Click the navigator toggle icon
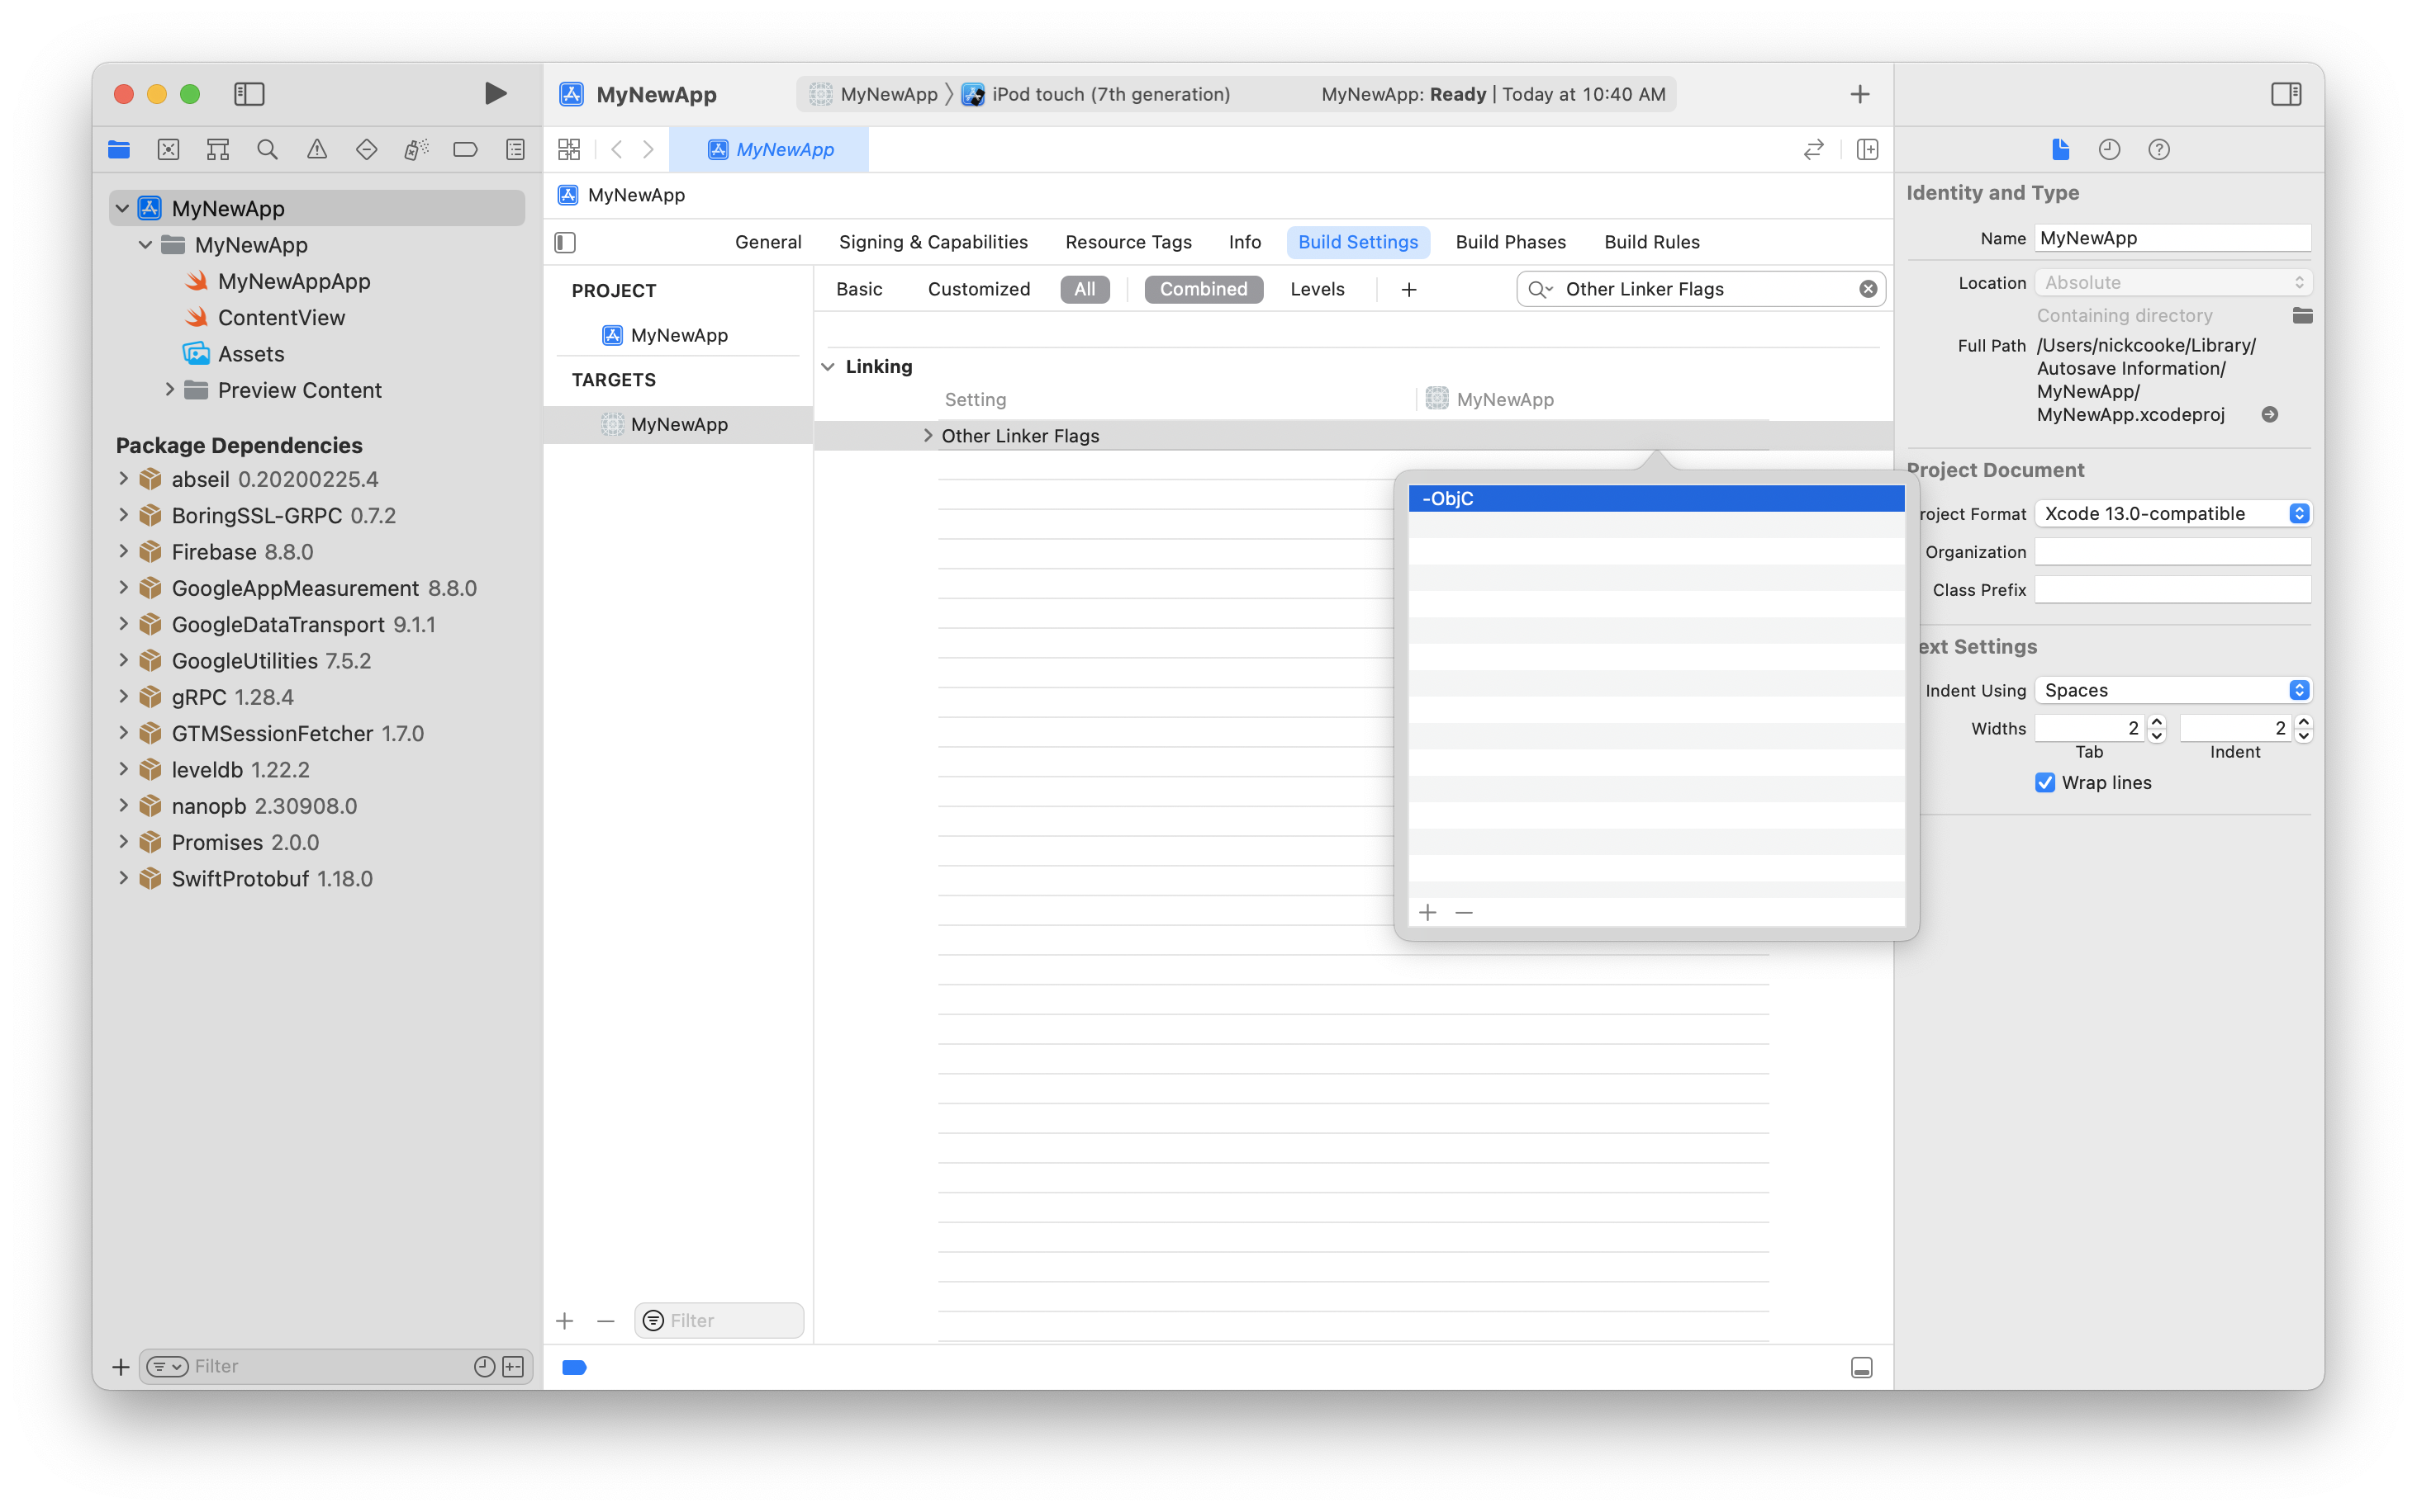The width and height of the screenshot is (2417, 1512). tap(253, 94)
